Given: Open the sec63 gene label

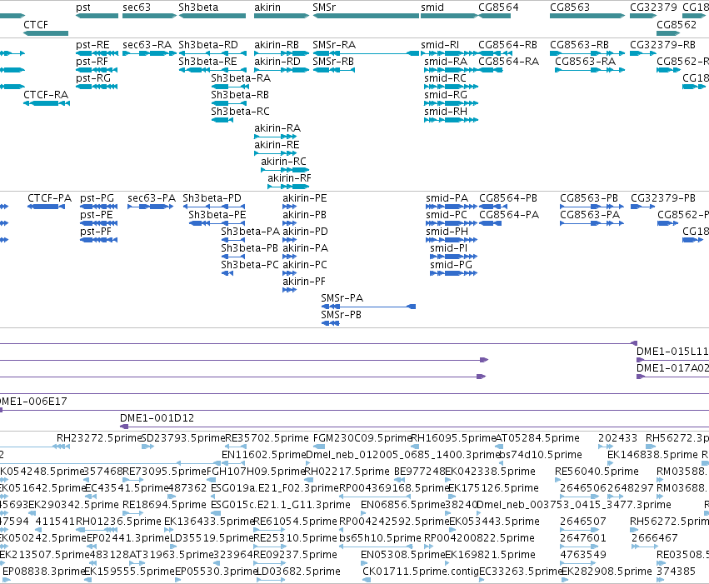Looking at the screenshot, I should pyautogui.click(x=137, y=7).
